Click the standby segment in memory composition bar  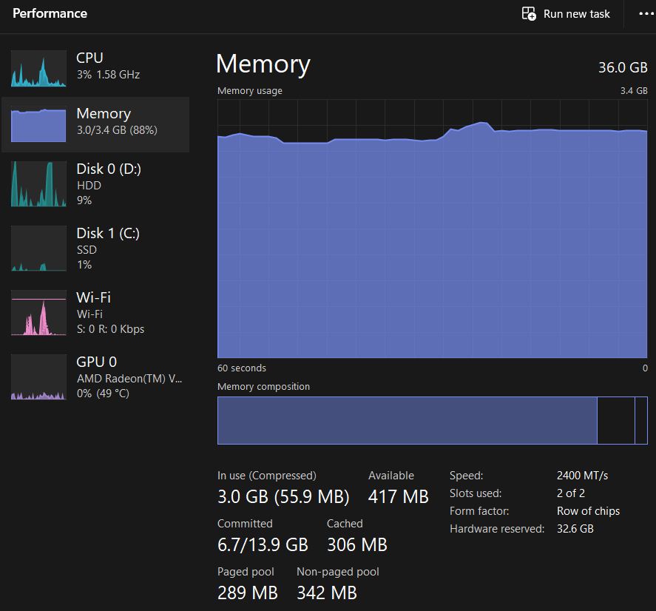616,420
